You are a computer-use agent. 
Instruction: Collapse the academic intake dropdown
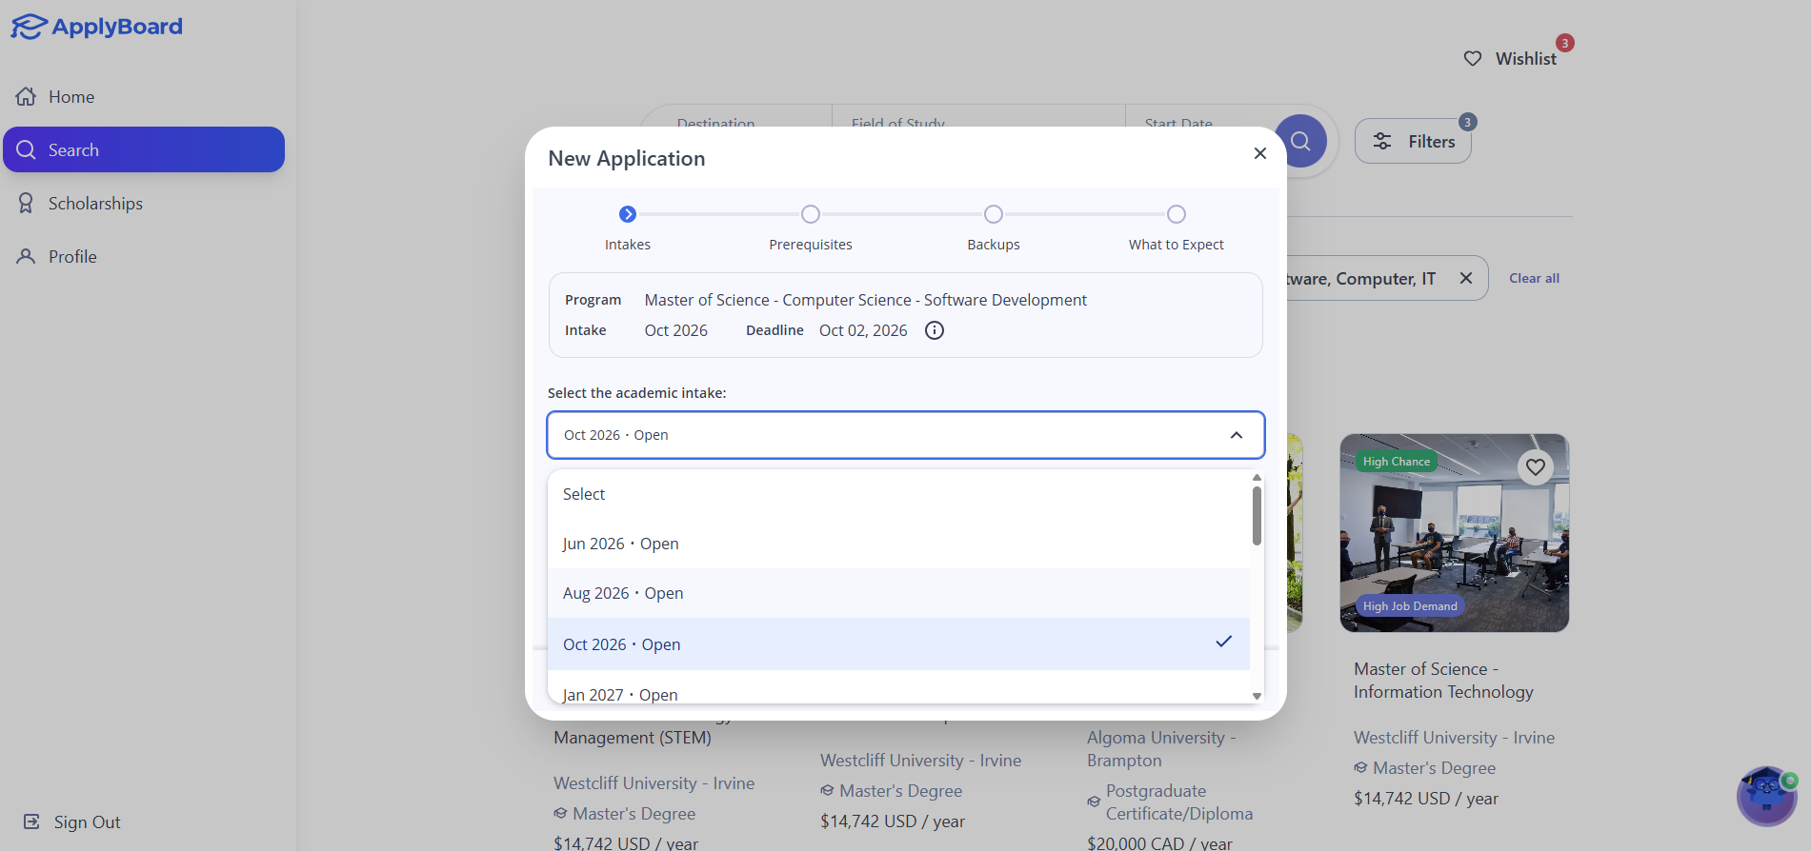(x=906, y=435)
